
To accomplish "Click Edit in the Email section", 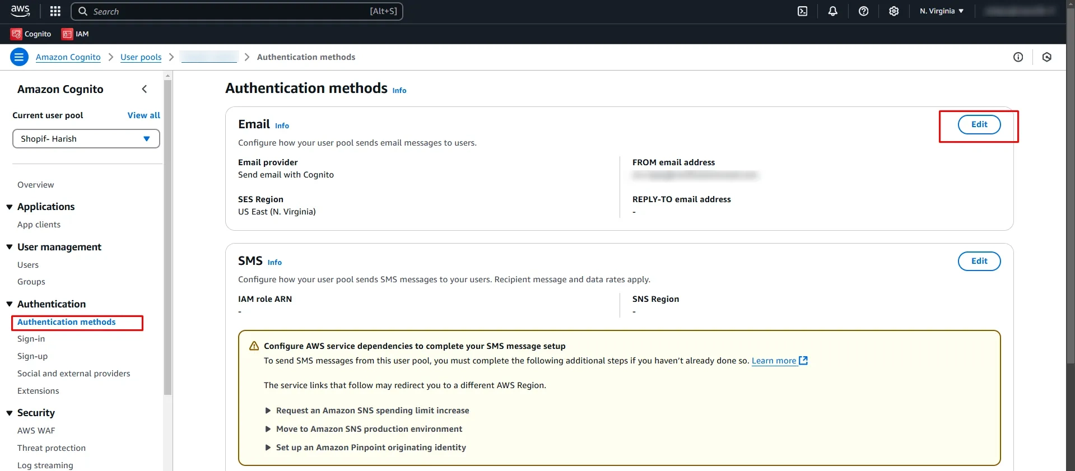I will pos(979,124).
